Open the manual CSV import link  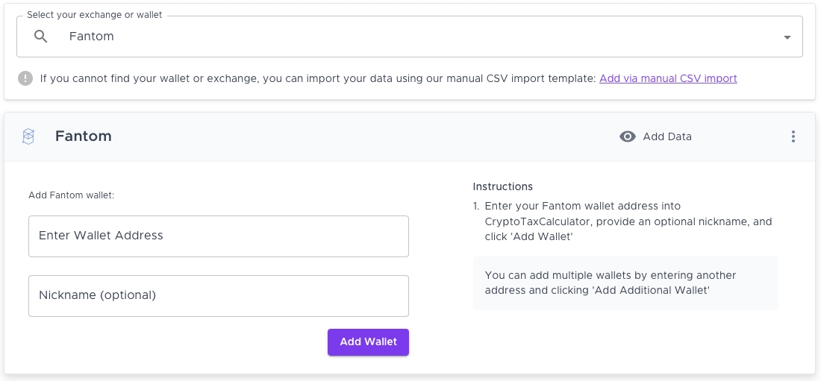click(x=667, y=78)
